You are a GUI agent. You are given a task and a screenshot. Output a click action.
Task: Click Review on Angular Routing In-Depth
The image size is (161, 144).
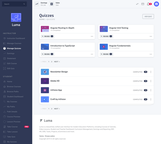(47, 36)
